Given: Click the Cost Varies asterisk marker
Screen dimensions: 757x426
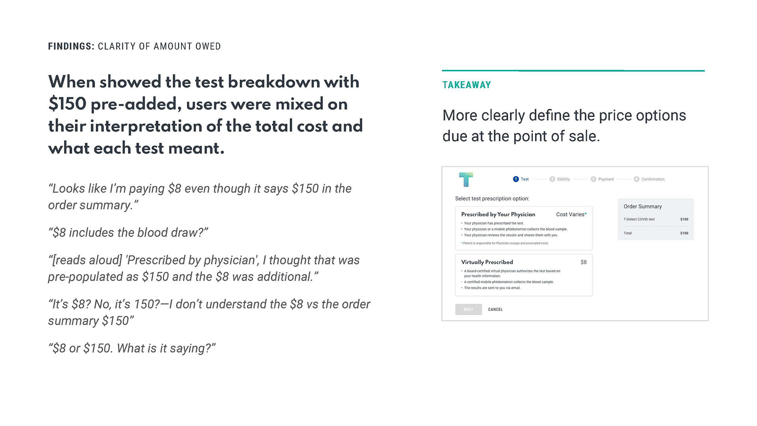Looking at the screenshot, I should [585, 214].
